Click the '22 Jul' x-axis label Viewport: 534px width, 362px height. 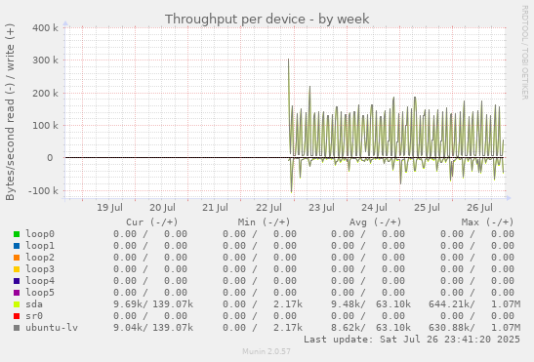click(268, 208)
